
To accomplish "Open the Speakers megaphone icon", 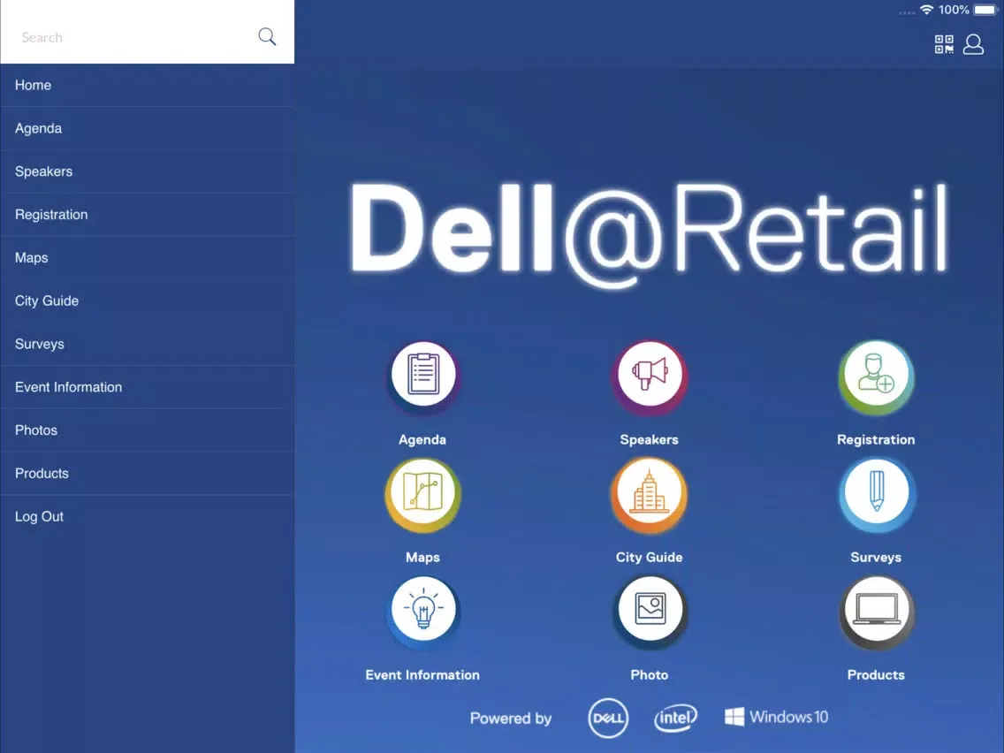I will 650,376.
